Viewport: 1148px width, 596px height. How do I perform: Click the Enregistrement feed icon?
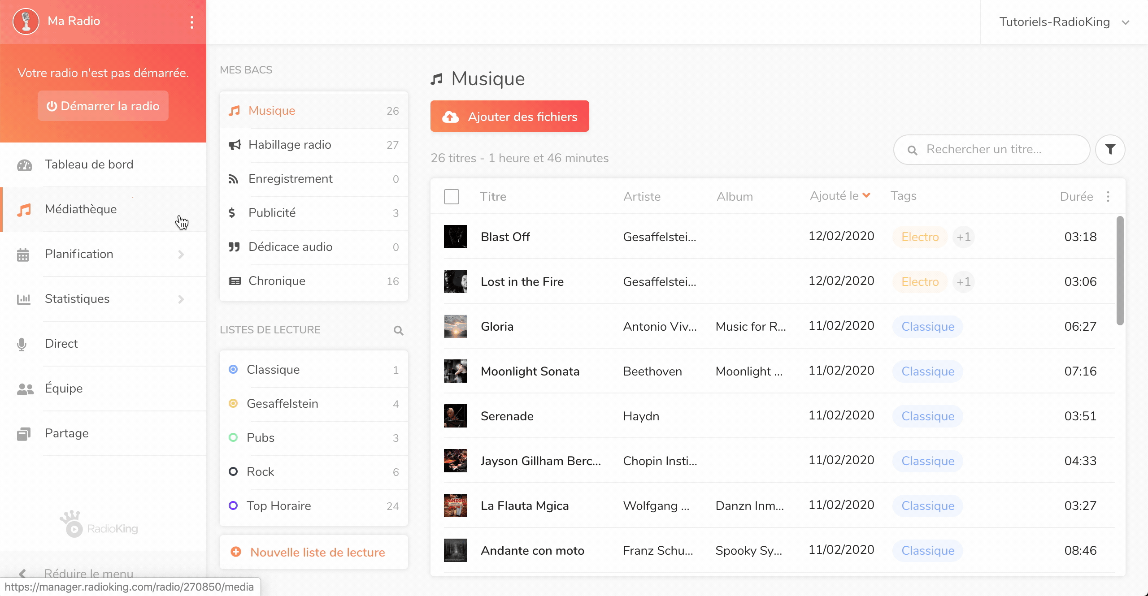pos(233,179)
